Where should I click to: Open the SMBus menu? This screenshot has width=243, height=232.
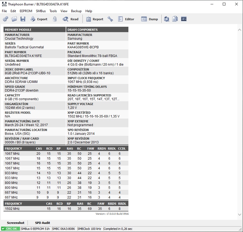pos(41,11)
